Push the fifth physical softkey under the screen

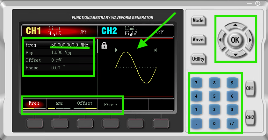click(x=135, y=123)
